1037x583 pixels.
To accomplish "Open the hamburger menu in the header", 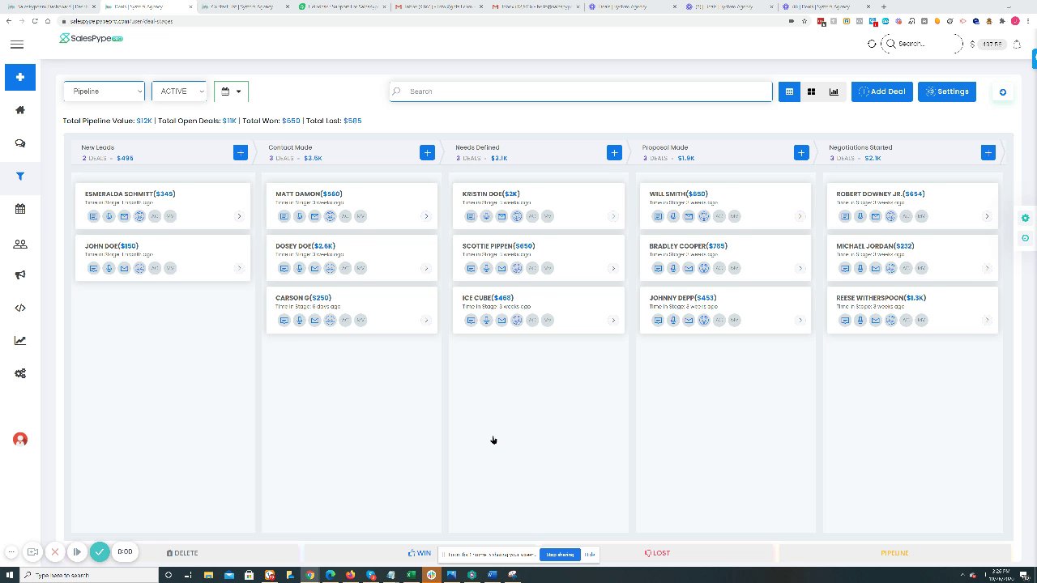I will (17, 45).
